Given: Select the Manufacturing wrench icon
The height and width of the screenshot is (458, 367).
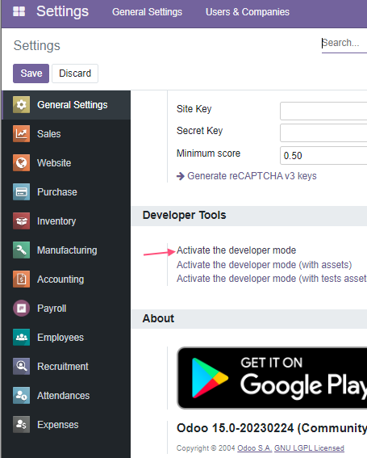Looking at the screenshot, I should [21, 250].
